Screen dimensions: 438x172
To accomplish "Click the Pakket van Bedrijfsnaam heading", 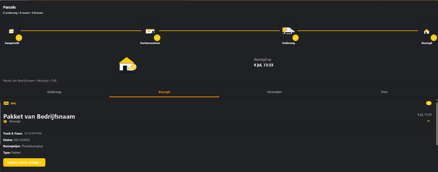I will pos(39,116).
